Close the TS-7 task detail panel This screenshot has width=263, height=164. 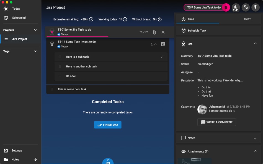(x=163, y=32)
